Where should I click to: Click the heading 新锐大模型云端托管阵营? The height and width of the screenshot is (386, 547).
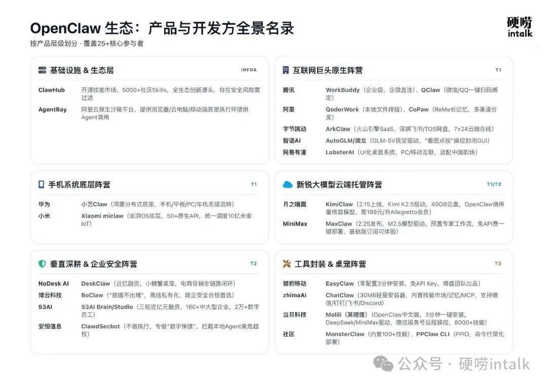tap(339, 185)
